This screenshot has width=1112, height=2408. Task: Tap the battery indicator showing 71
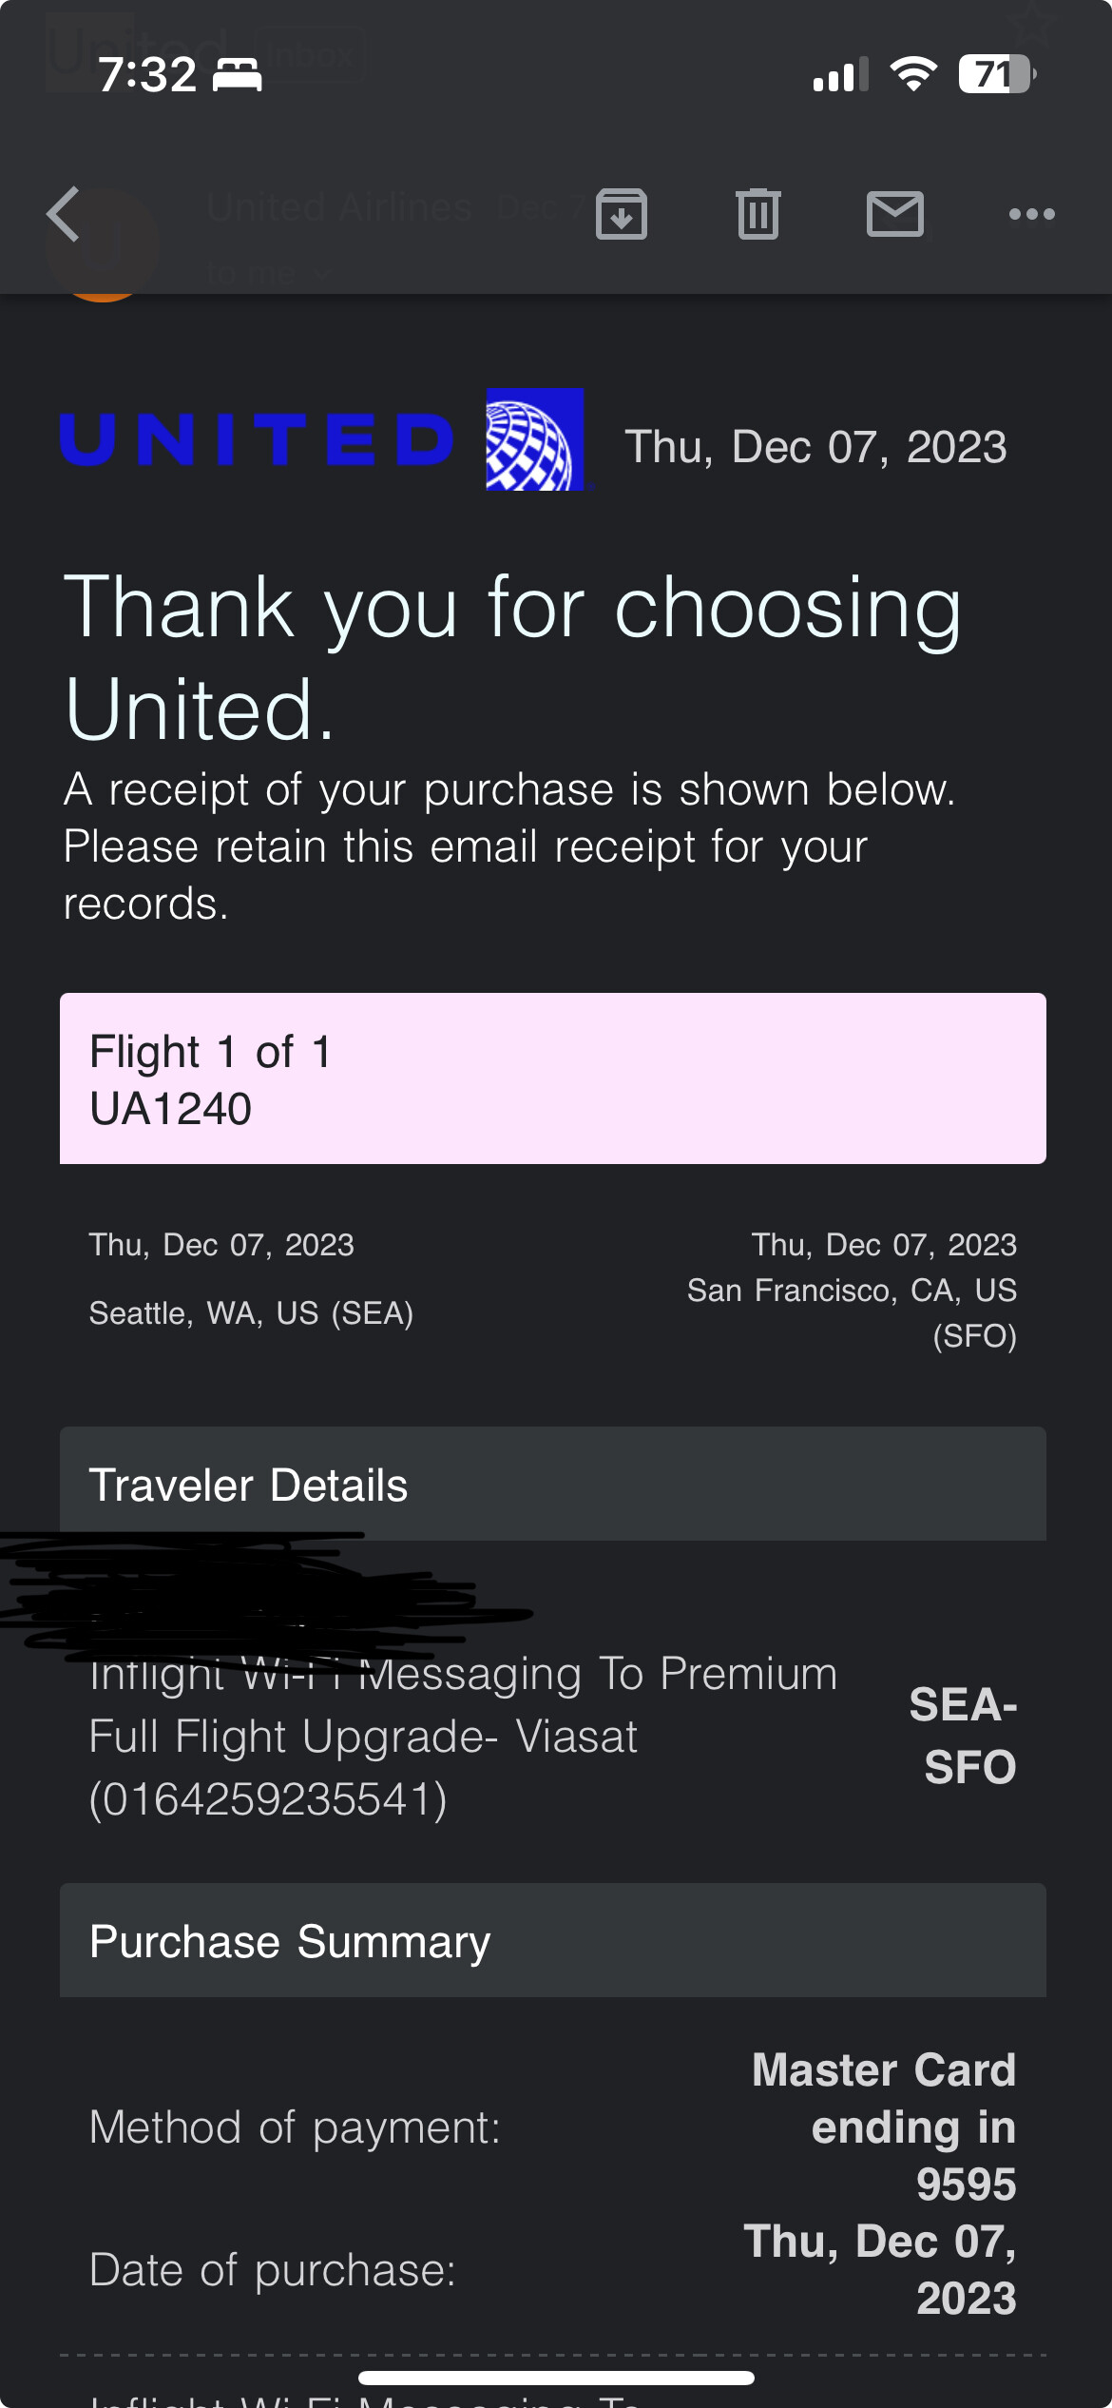996,74
